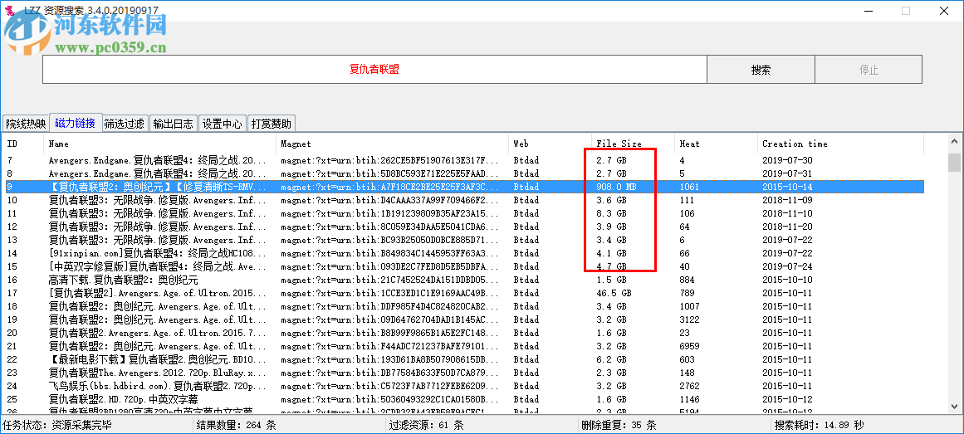Go to the 设置中心 tab

tap(222, 124)
